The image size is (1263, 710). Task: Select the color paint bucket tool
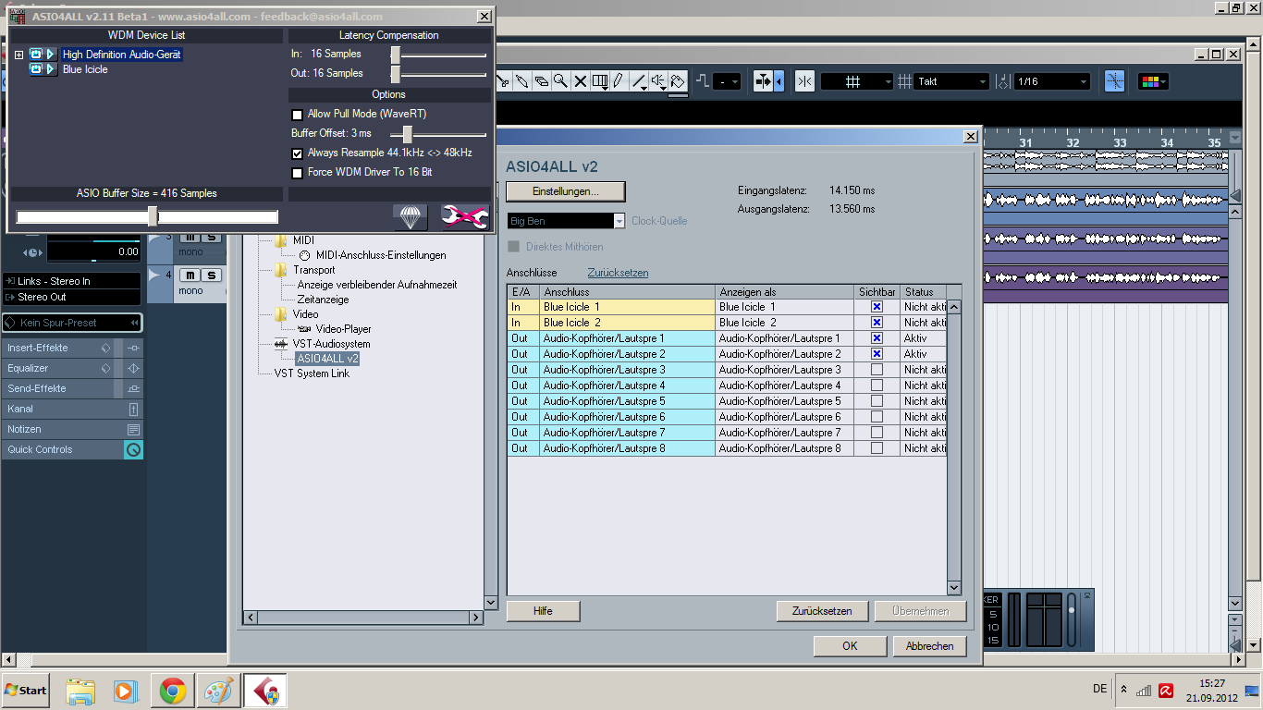(x=677, y=81)
